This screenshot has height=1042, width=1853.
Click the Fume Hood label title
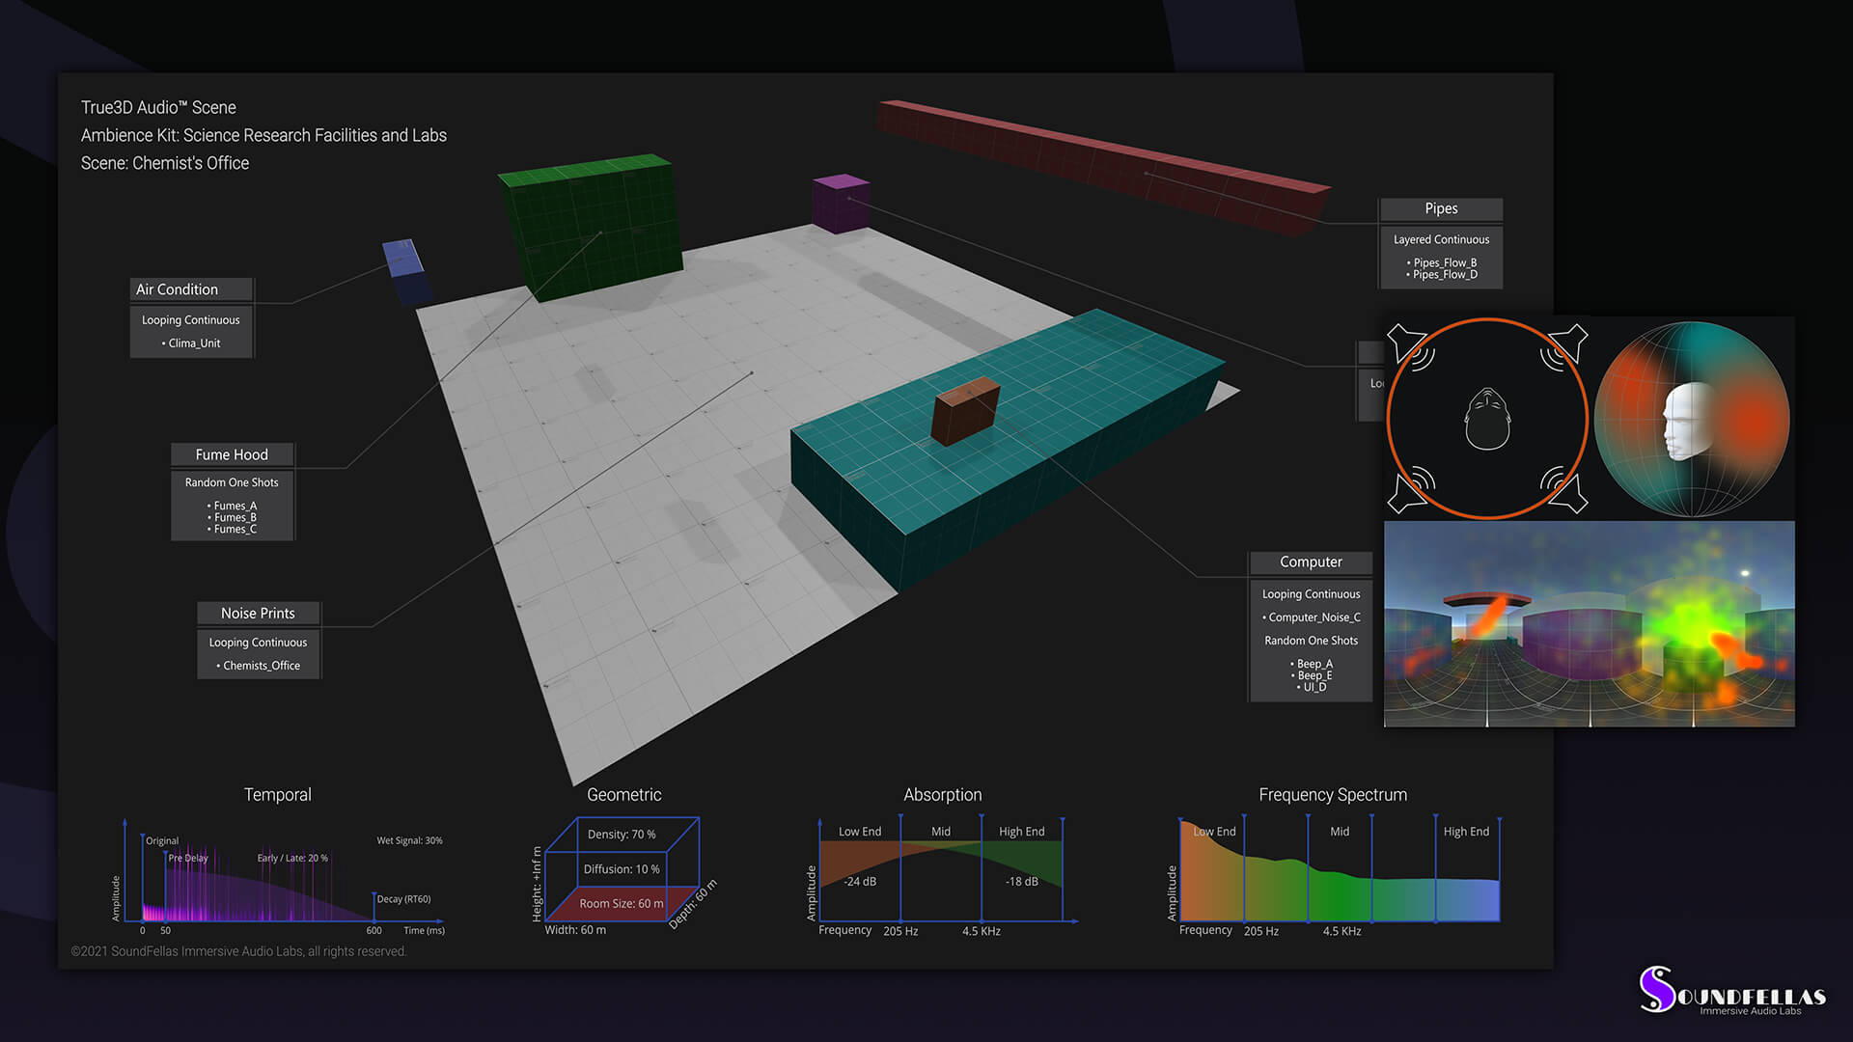232,454
